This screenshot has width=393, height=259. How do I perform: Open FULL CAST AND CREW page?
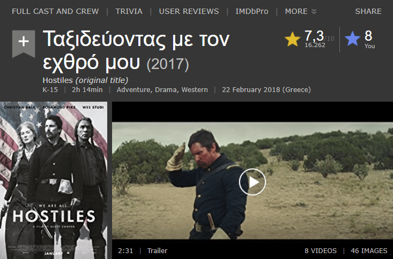[55, 11]
